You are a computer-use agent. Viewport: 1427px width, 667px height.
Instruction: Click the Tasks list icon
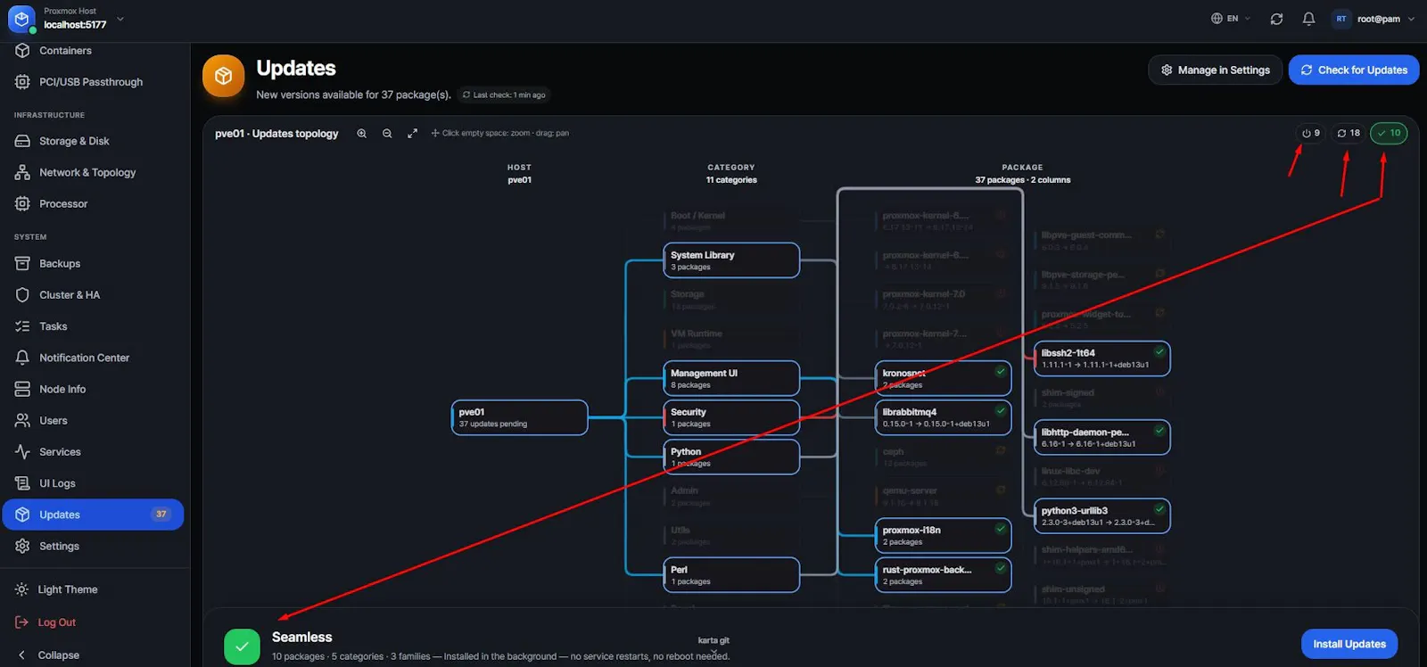click(x=22, y=326)
